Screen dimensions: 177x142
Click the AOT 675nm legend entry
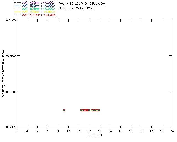(35, 9)
